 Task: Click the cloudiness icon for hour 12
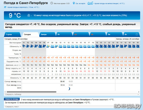(x=69, y=46)
